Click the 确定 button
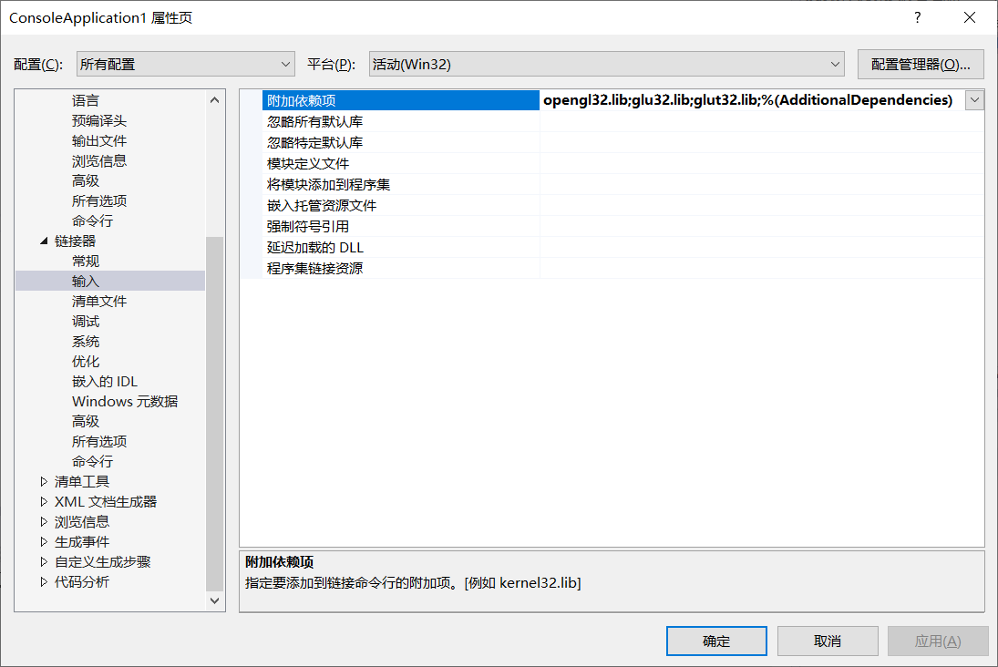998x667 pixels. pos(716,641)
